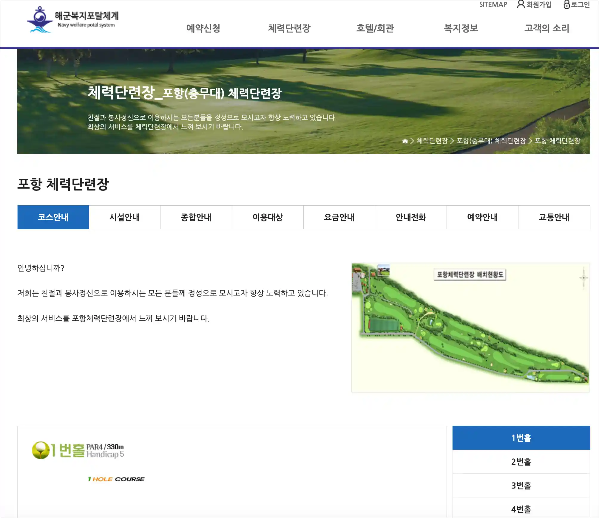Viewport: 599px width, 518px height.
Task: Open the 체력단련장 main menu
Action: (289, 28)
